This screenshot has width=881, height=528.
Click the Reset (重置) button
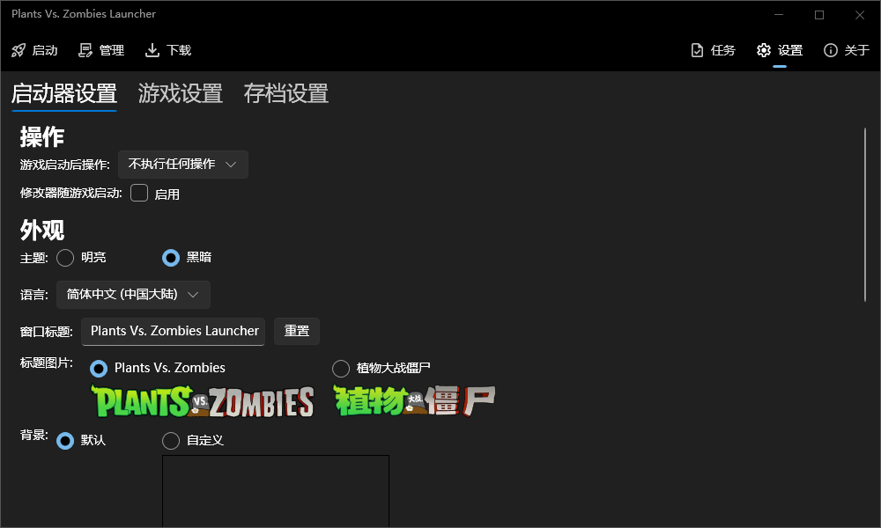[x=297, y=331]
